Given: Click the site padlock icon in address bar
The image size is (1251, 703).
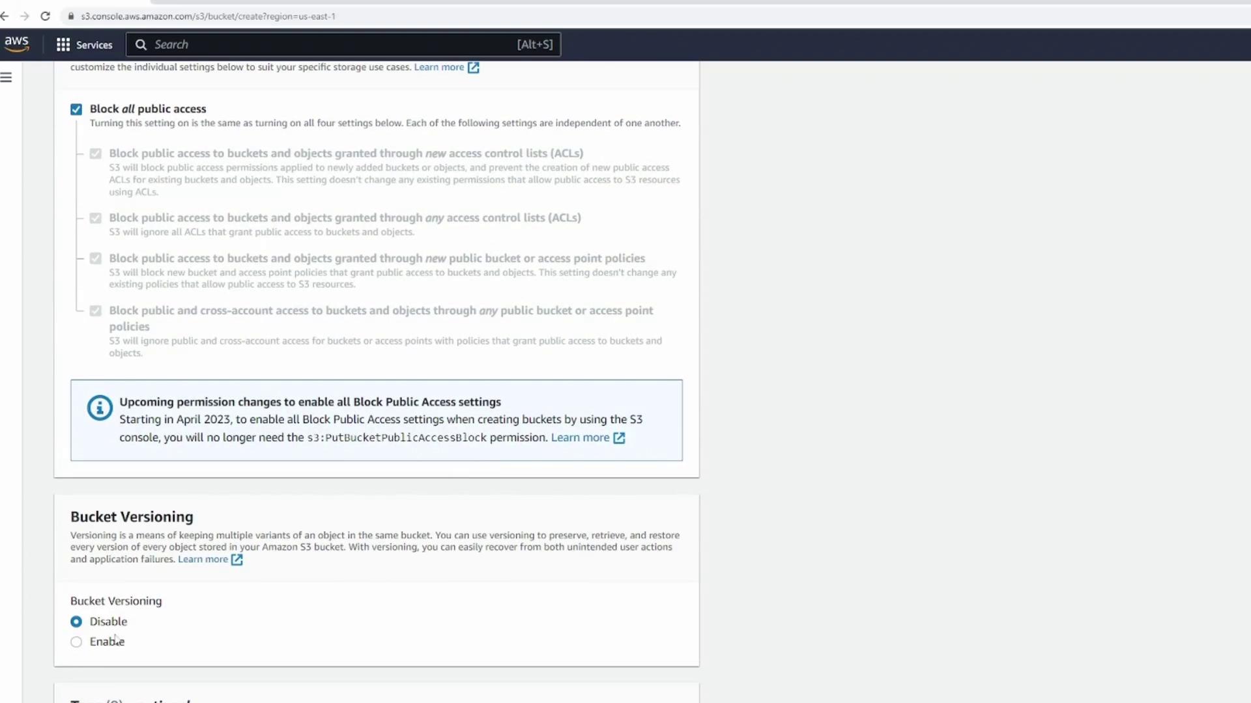Looking at the screenshot, I should coord(71,16).
